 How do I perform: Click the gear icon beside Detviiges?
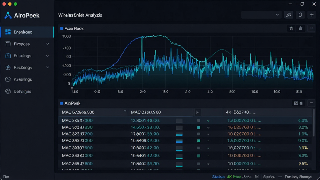(8, 91)
